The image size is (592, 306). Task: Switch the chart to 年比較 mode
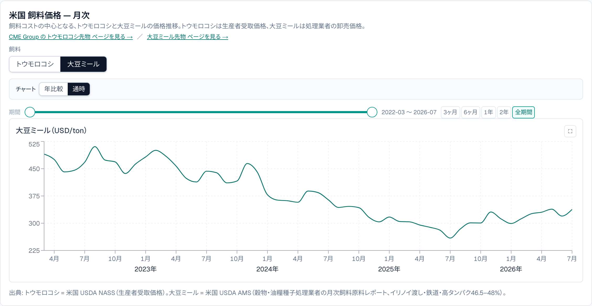point(54,89)
